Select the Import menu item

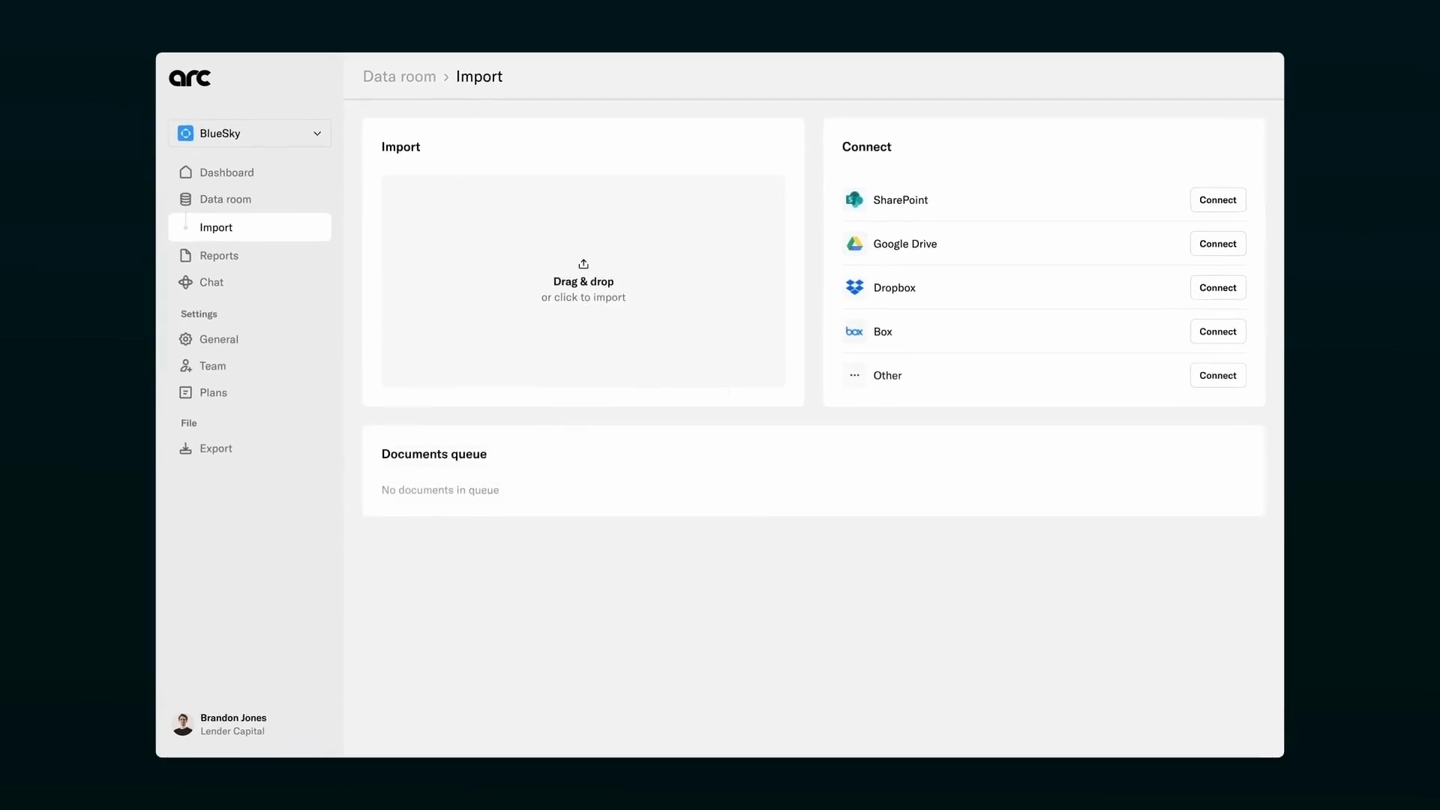click(x=250, y=227)
